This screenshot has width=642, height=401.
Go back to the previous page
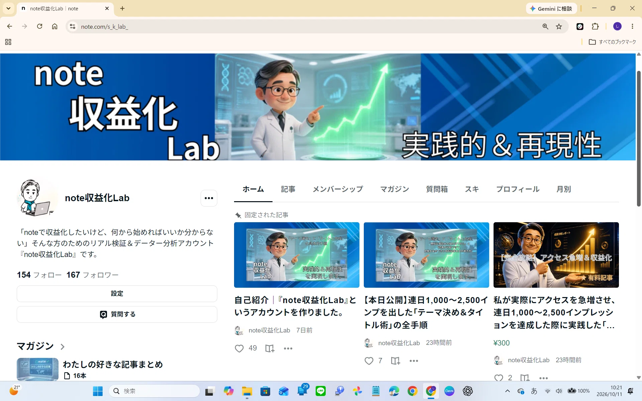10,26
